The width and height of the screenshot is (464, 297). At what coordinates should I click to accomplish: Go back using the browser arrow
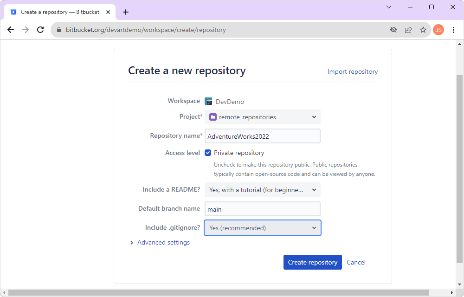(x=11, y=29)
